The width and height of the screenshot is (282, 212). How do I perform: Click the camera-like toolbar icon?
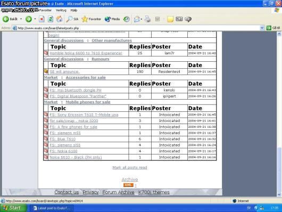tap(179, 19)
